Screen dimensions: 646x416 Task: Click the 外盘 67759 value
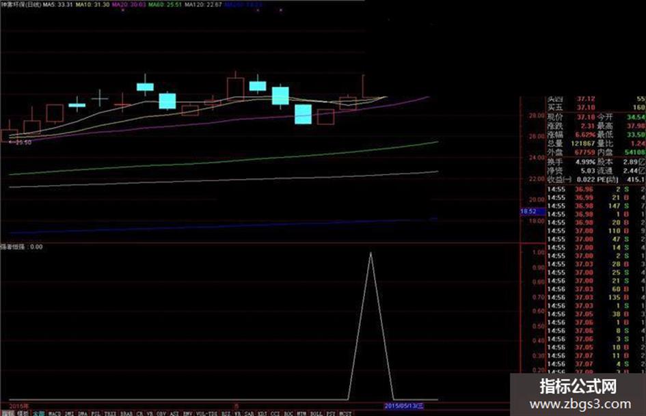pyautogui.click(x=585, y=152)
